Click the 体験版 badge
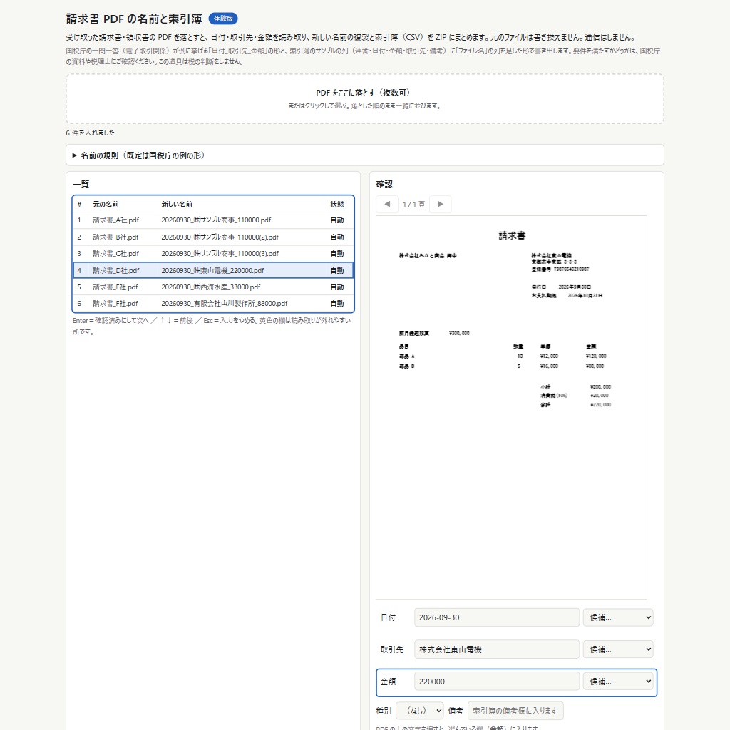The height and width of the screenshot is (730, 730). coord(223,19)
